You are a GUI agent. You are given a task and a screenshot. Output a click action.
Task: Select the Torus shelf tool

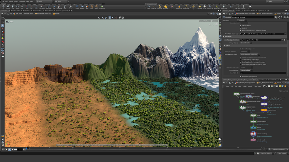17,7
